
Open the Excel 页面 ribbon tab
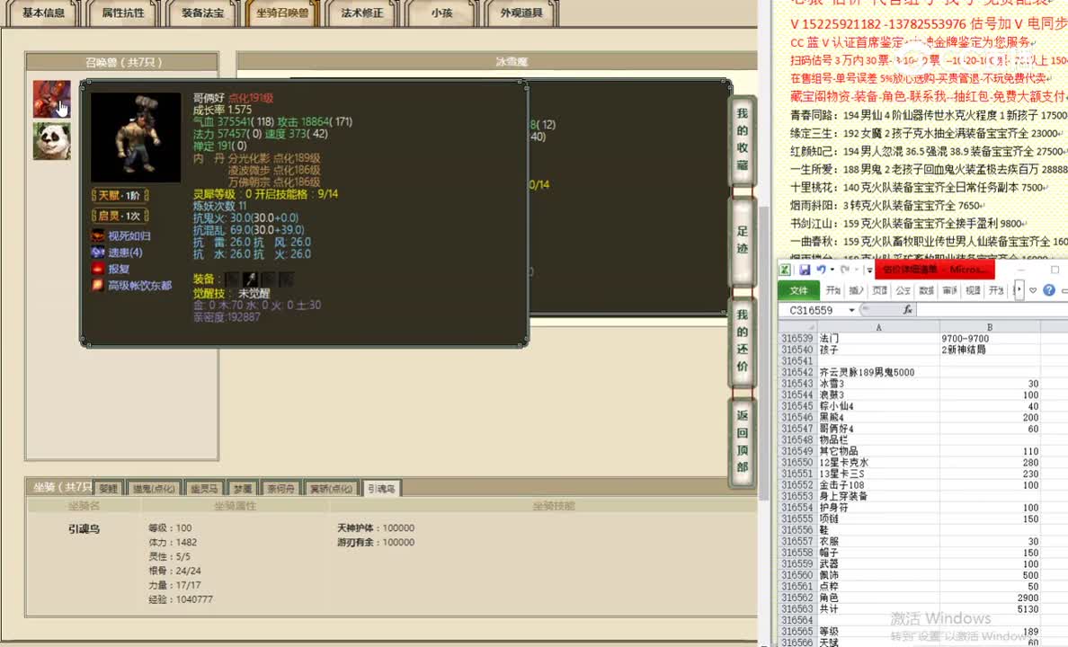(880, 290)
